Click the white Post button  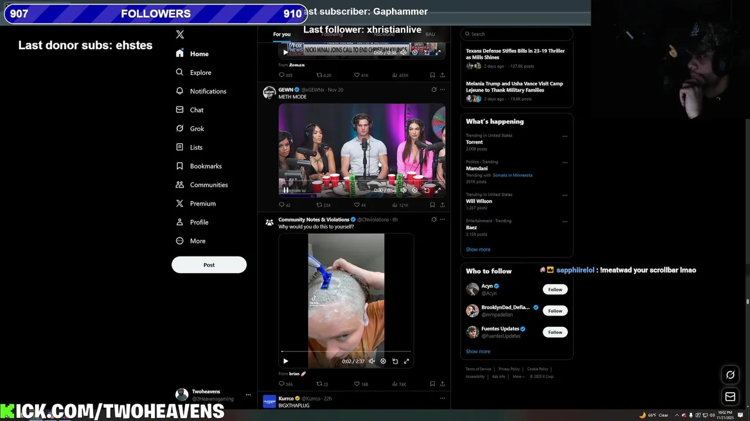pos(209,265)
